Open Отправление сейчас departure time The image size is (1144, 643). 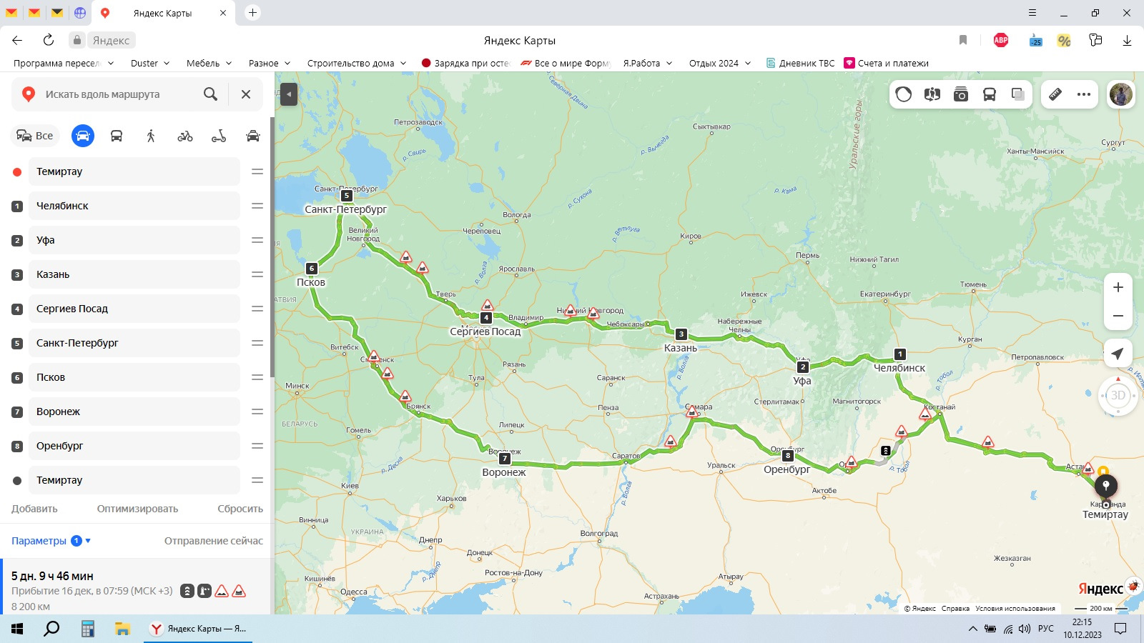(x=214, y=541)
